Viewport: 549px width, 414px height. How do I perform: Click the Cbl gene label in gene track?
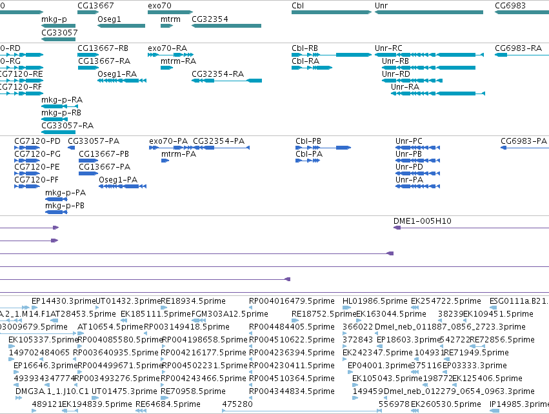(297, 6)
